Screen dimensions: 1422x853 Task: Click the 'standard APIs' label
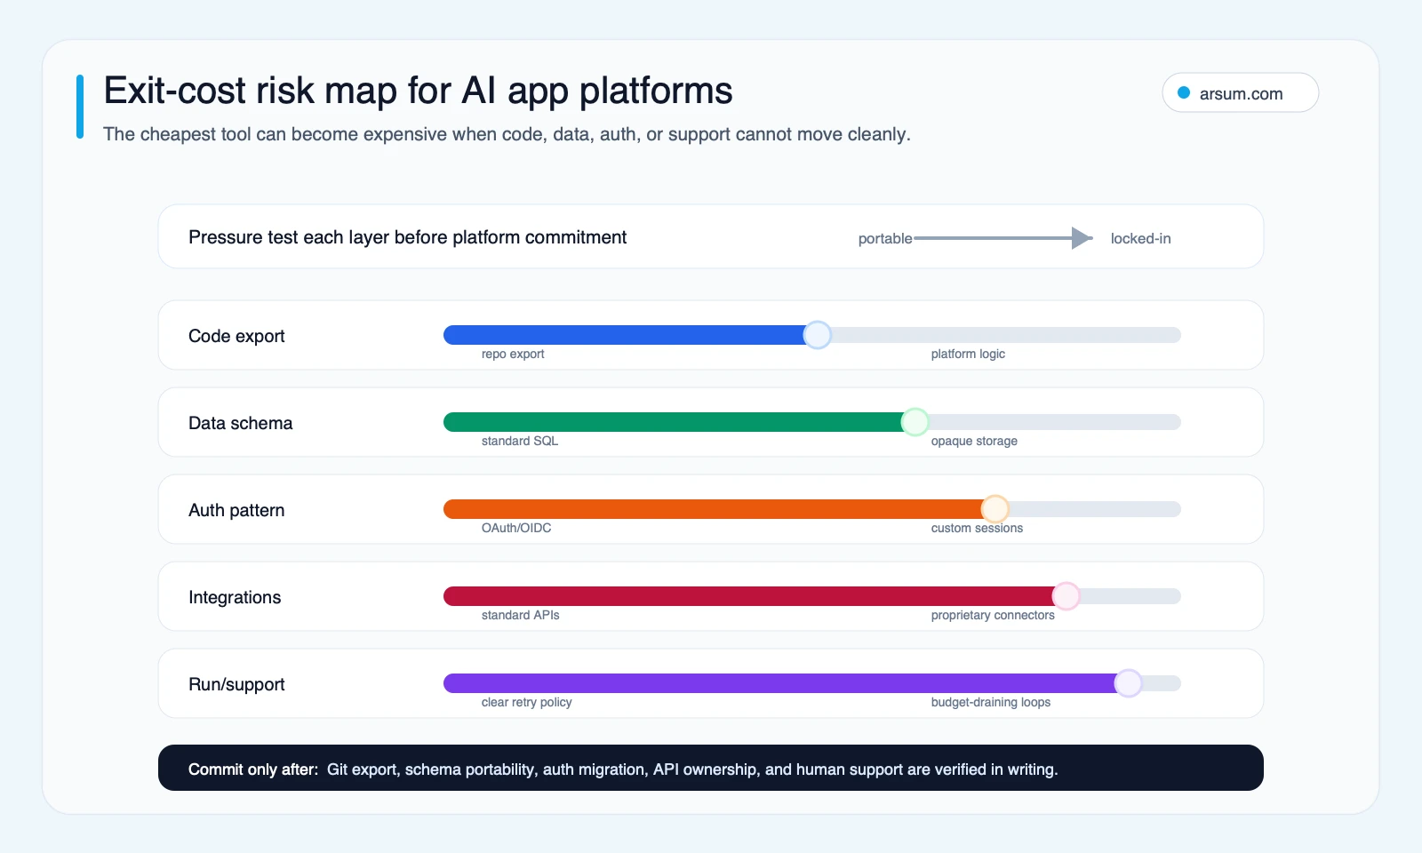point(520,615)
